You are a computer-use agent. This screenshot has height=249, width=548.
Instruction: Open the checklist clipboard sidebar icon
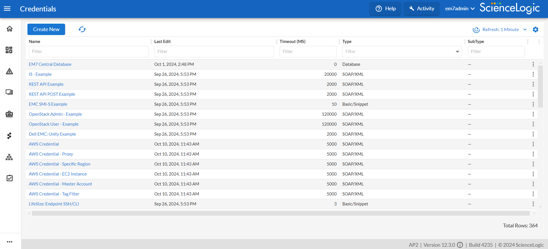click(9, 178)
